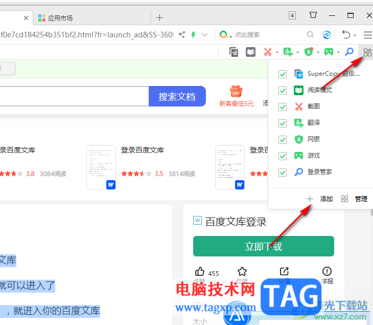The height and width of the screenshot is (325, 373).
Task: Click the reading mode book icon in toolbar
Action: tap(250, 52)
